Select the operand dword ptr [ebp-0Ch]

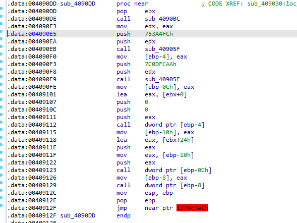tap(178, 170)
